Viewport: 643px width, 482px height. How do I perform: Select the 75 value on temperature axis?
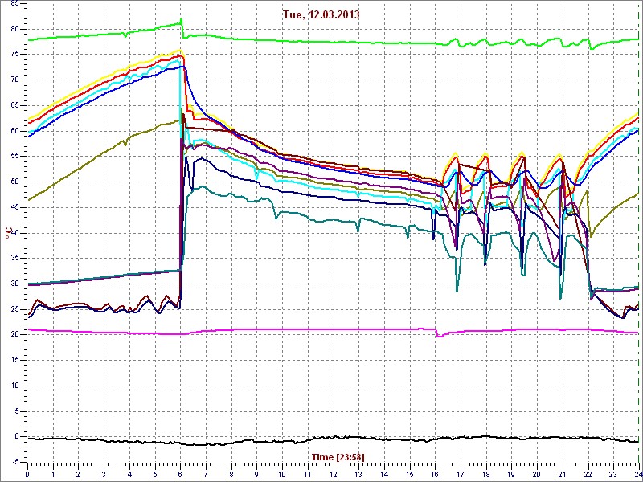[x=14, y=54]
